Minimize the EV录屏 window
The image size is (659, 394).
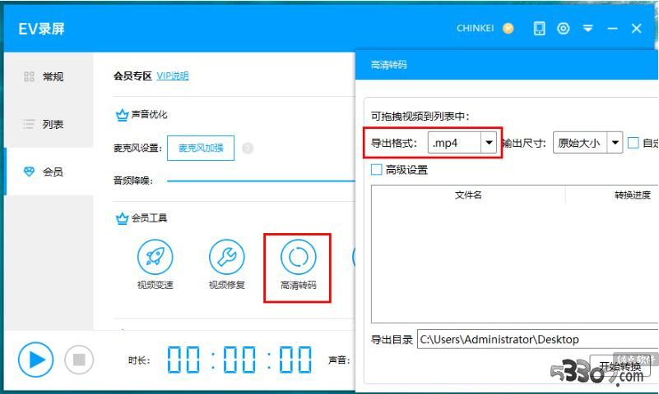click(613, 29)
